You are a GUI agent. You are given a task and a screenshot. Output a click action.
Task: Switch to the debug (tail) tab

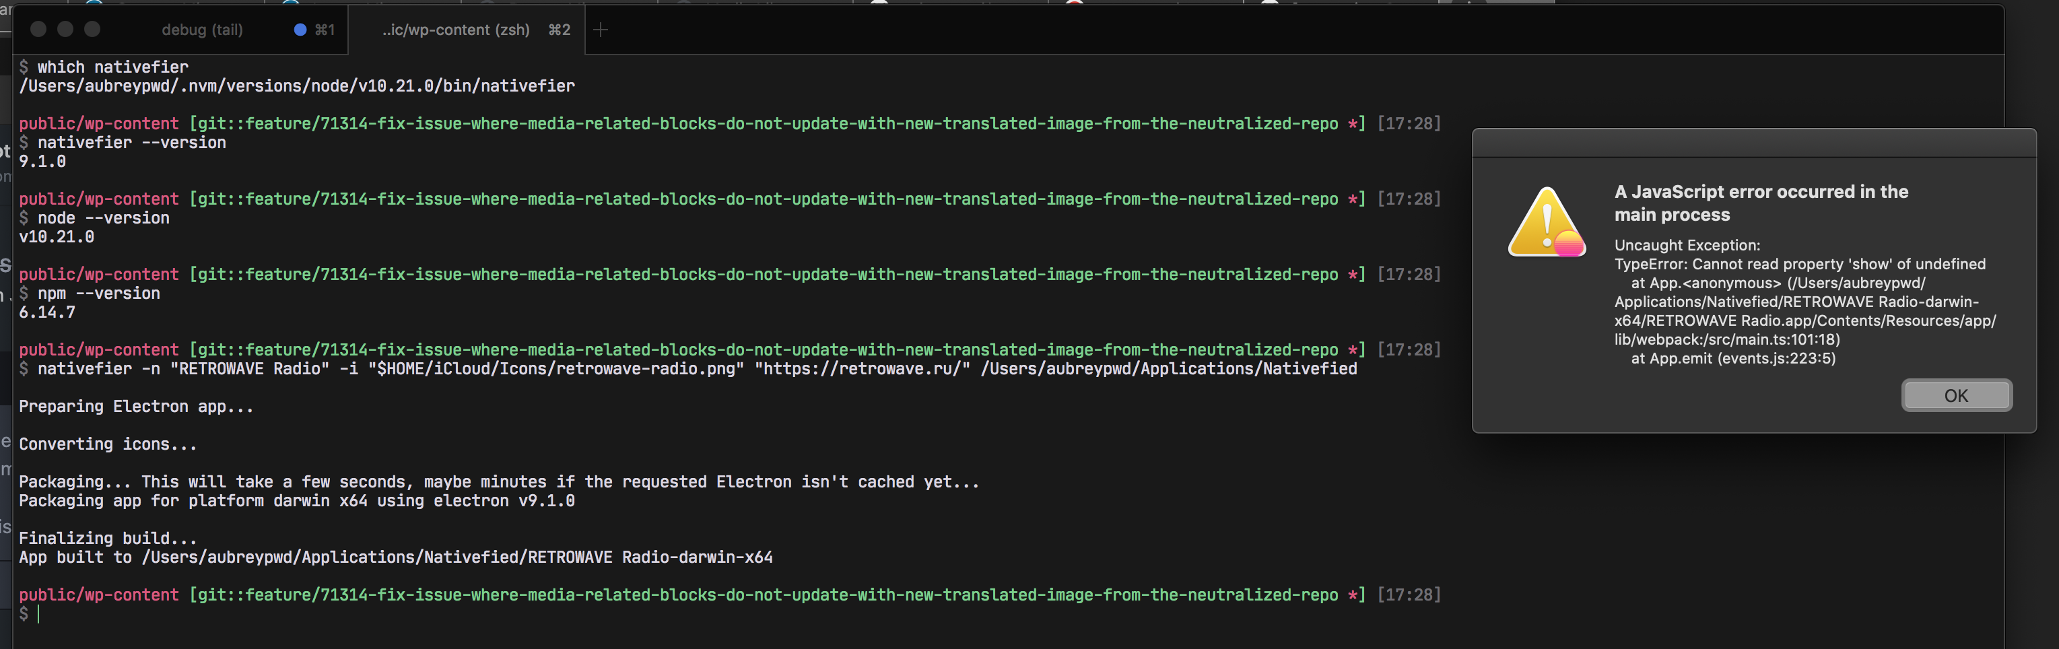pos(202,30)
